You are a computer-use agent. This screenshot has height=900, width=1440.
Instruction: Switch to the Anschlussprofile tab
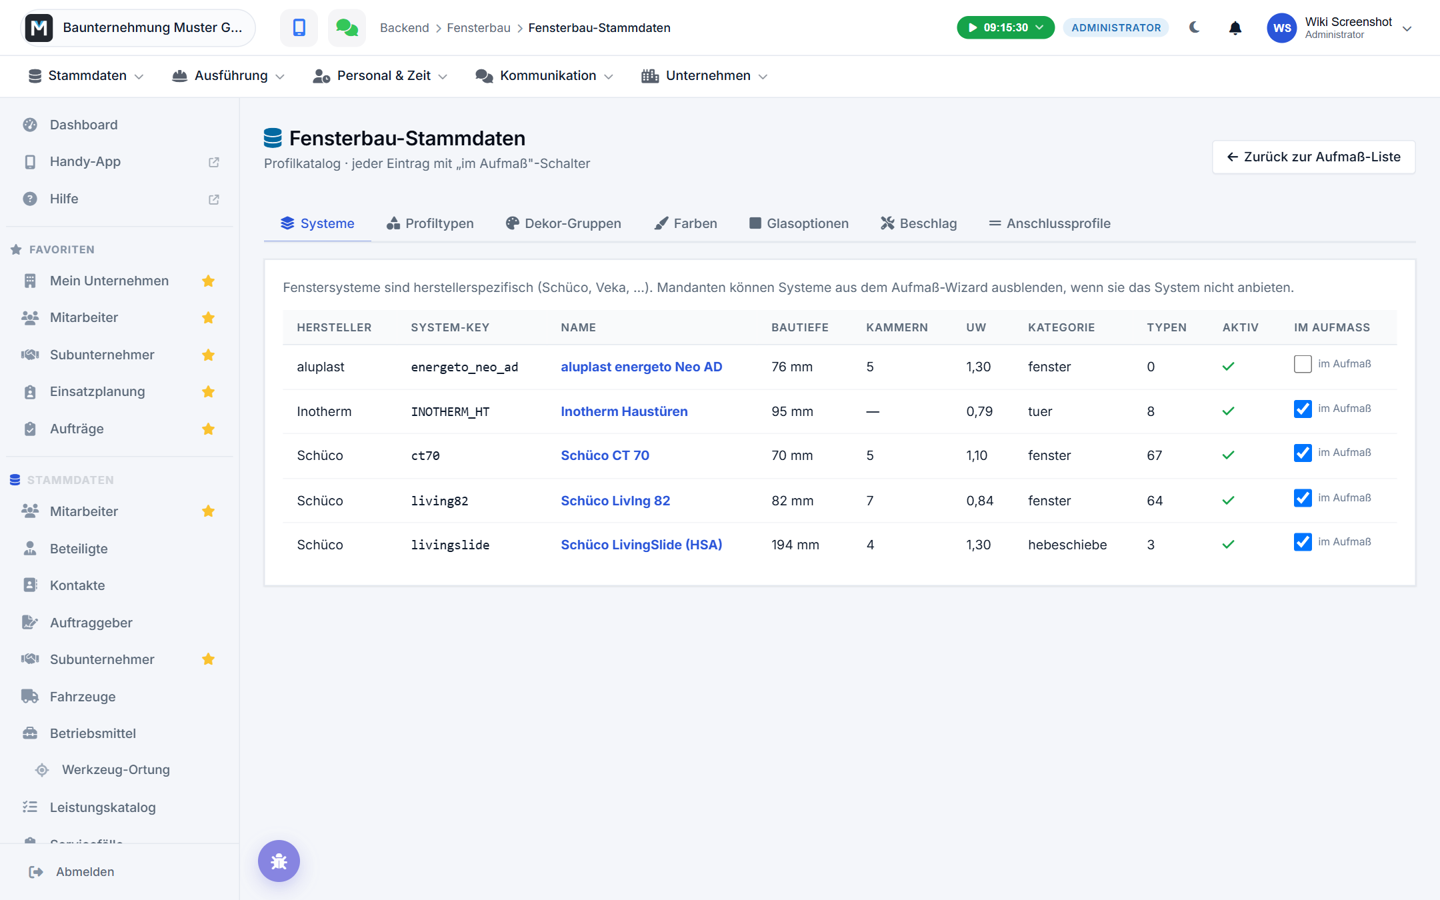[1049, 223]
